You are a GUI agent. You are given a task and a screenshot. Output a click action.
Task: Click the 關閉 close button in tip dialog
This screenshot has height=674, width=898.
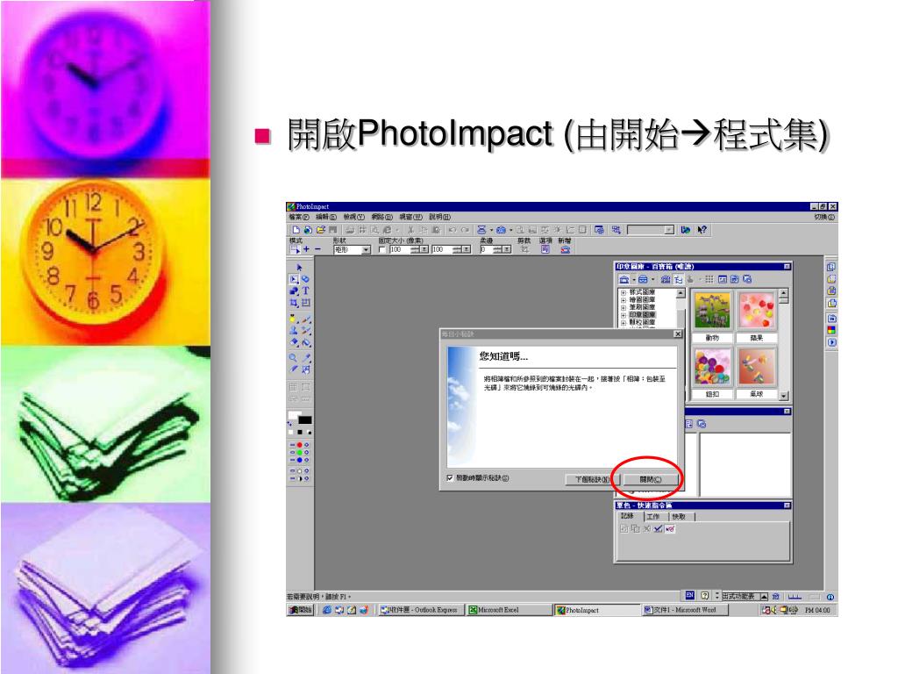pos(650,479)
